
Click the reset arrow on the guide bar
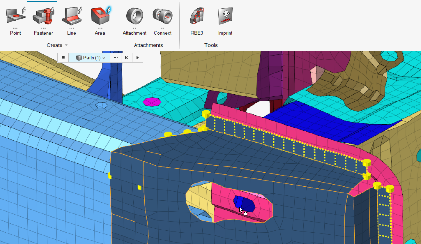127,58
